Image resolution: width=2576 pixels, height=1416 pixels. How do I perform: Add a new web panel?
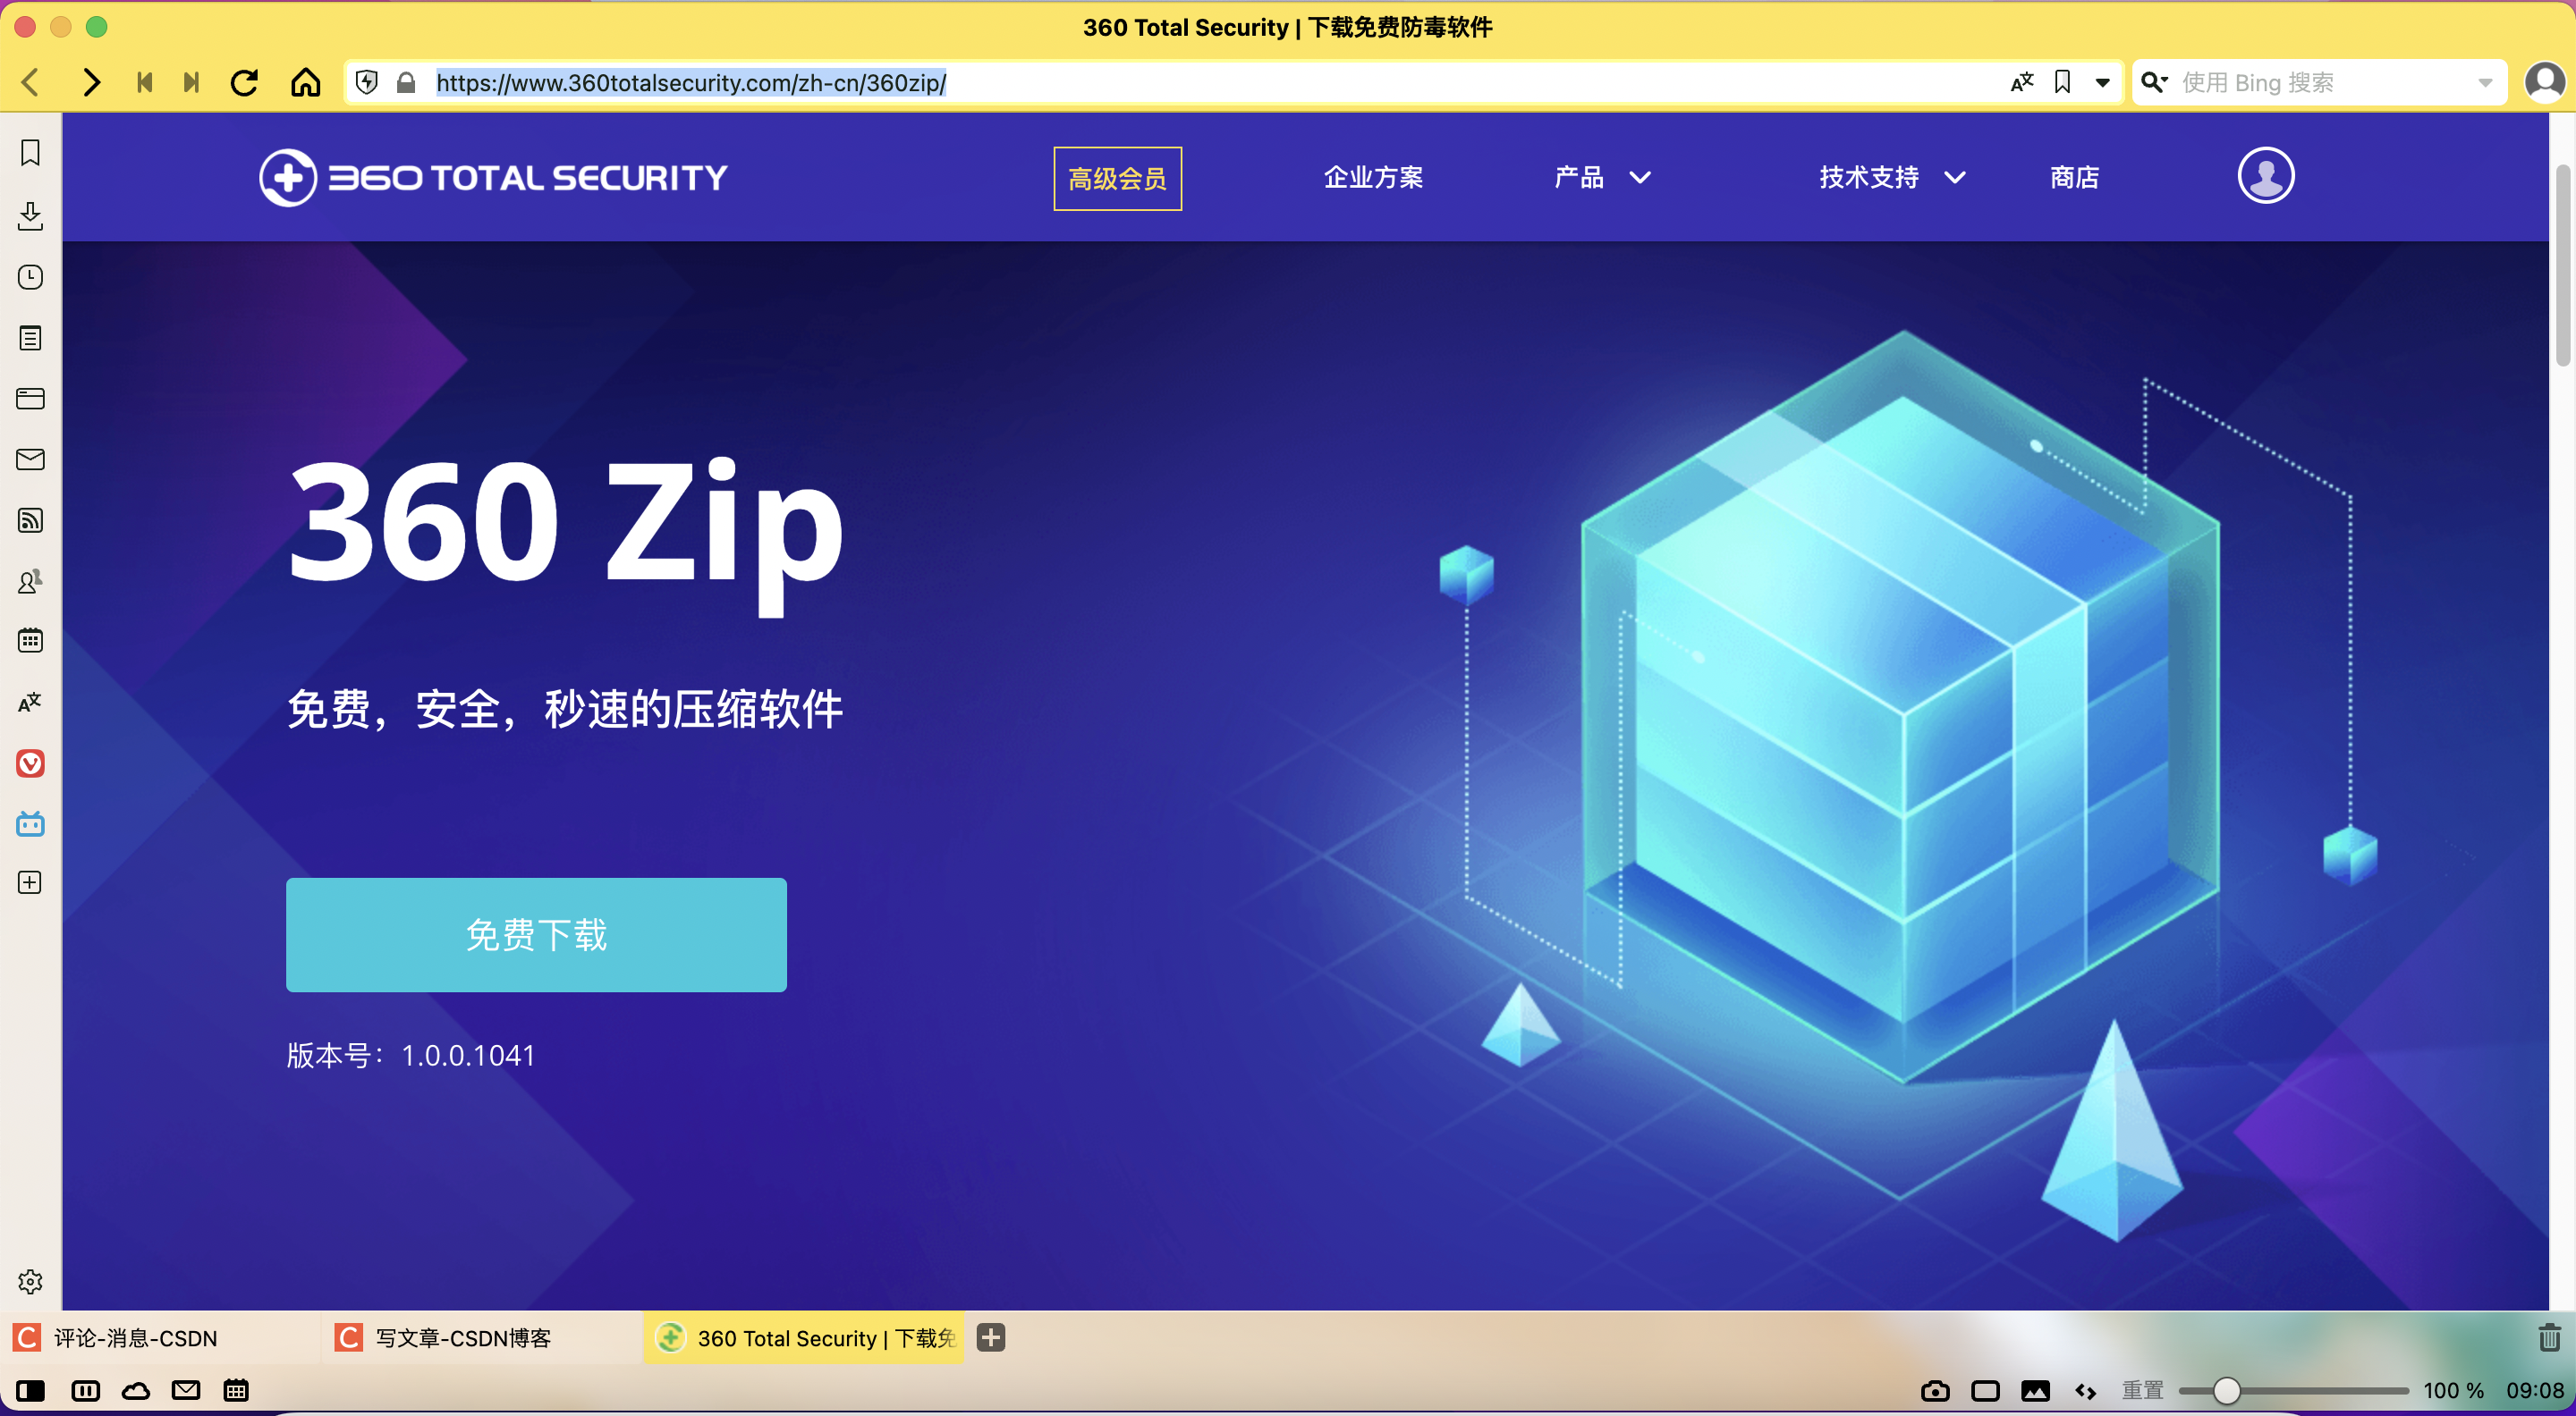tap(30, 882)
